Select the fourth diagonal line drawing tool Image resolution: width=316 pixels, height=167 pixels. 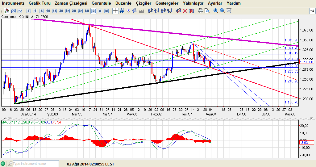click(169, 11)
